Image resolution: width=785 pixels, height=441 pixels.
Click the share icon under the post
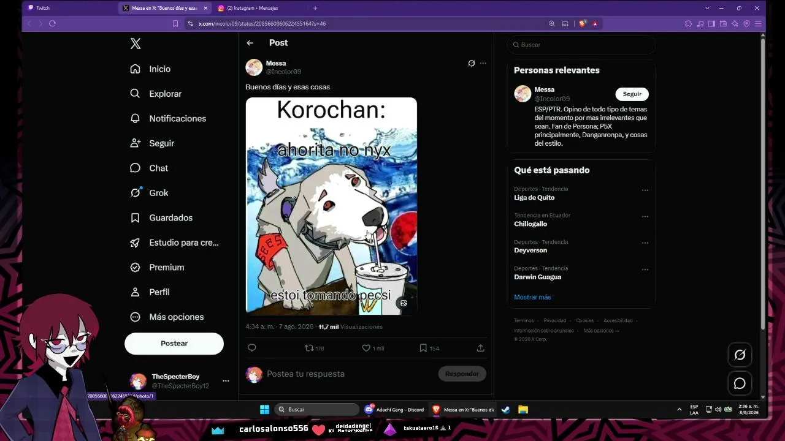[480, 348]
